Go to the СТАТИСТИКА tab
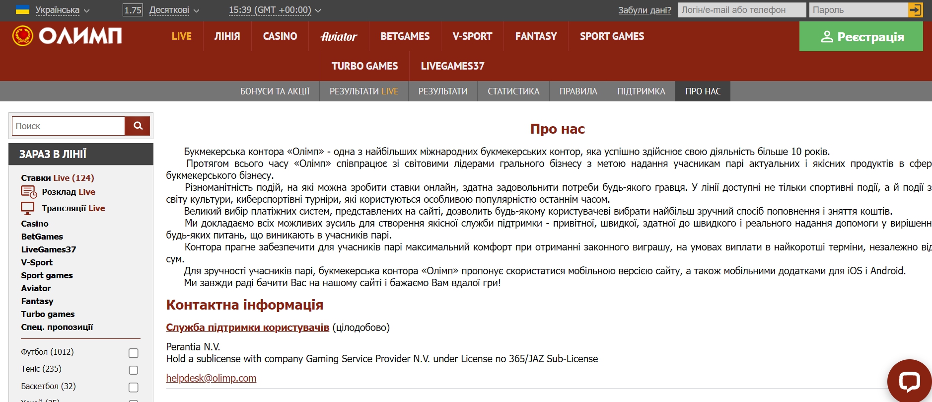Viewport: 932px width, 402px height. (513, 91)
